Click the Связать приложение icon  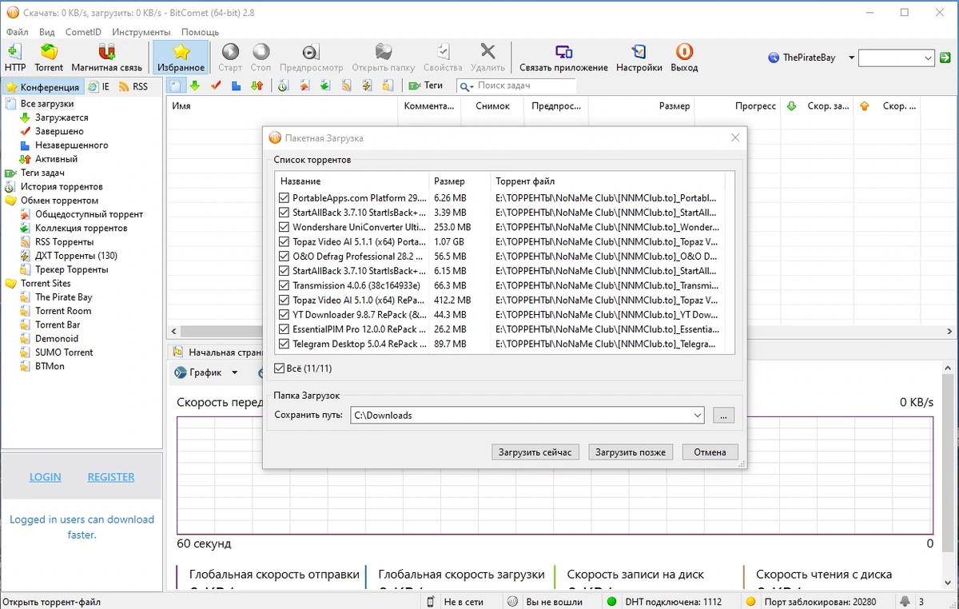[x=563, y=58]
